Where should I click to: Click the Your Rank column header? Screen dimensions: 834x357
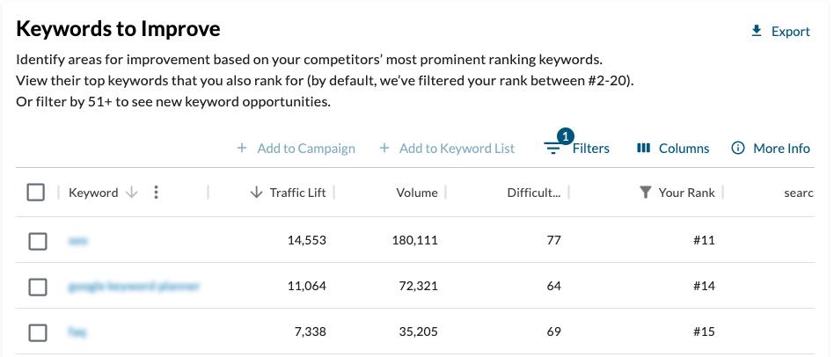pyautogui.click(x=686, y=193)
